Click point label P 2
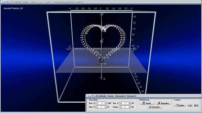Image resolution: width=202 pixels, height=113 pixels. [x=84, y=38]
